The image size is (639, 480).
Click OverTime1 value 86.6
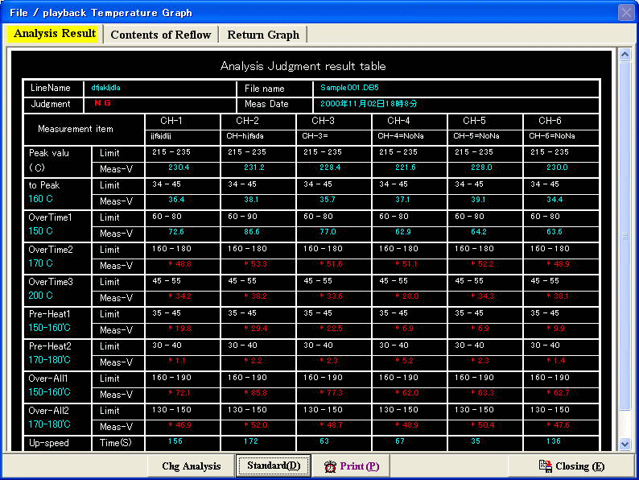252,232
